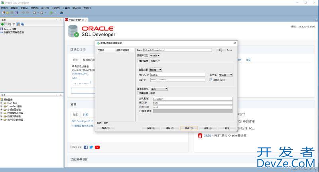Viewport: 319px width, 172px height.
Task: Click the 用户名 input field
Action: tap(177, 75)
